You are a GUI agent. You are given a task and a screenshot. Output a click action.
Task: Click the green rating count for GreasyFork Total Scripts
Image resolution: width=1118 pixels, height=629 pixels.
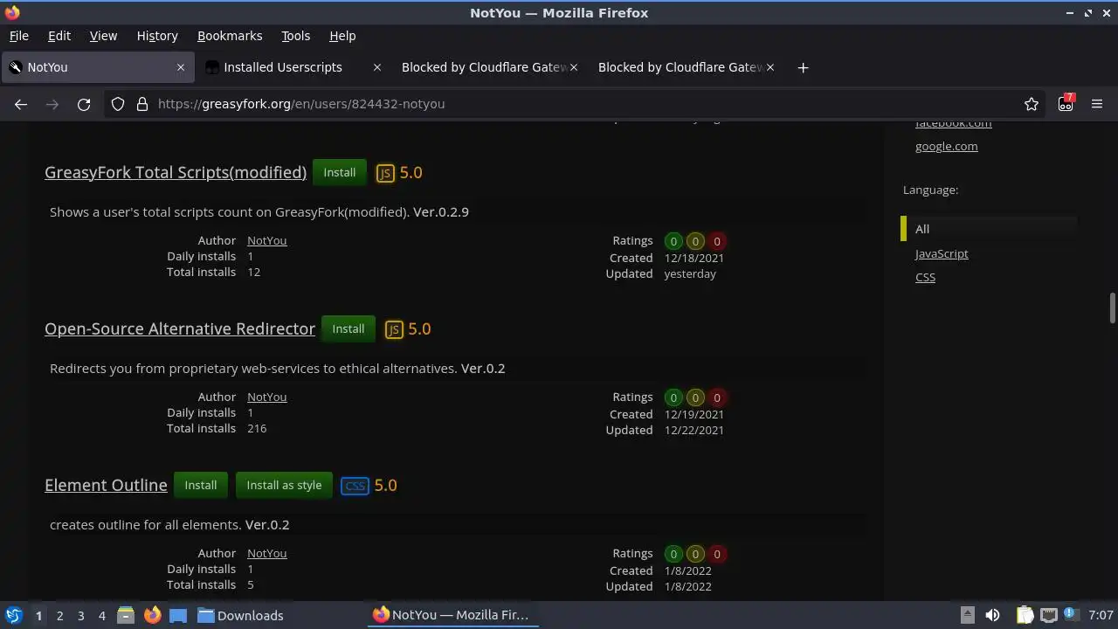[x=673, y=242]
